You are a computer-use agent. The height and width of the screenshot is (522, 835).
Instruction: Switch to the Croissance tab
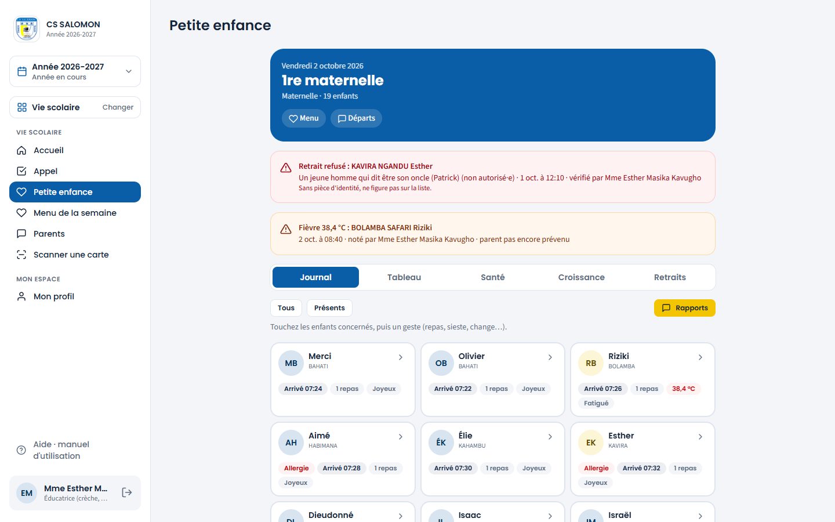581,277
